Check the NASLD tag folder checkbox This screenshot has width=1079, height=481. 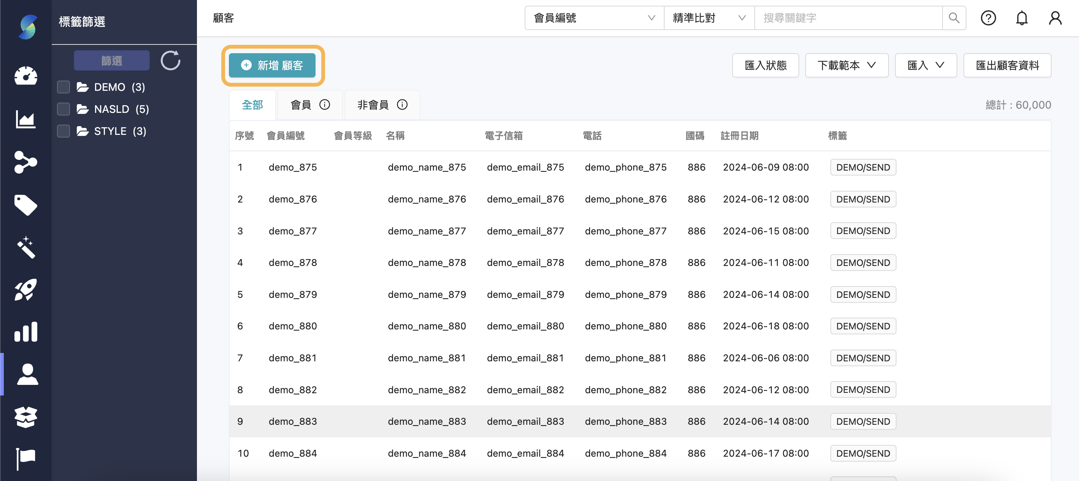tap(63, 109)
